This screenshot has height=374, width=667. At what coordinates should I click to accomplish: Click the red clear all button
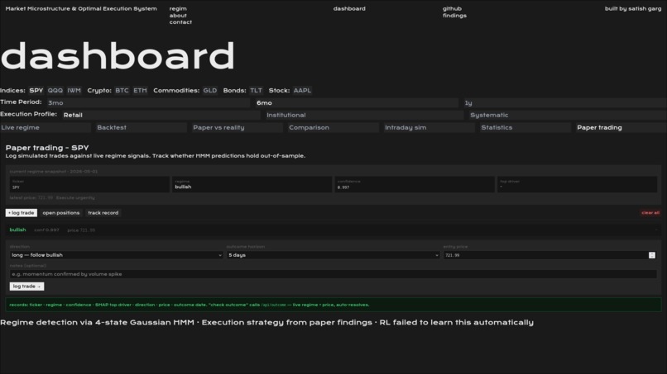(650, 213)
